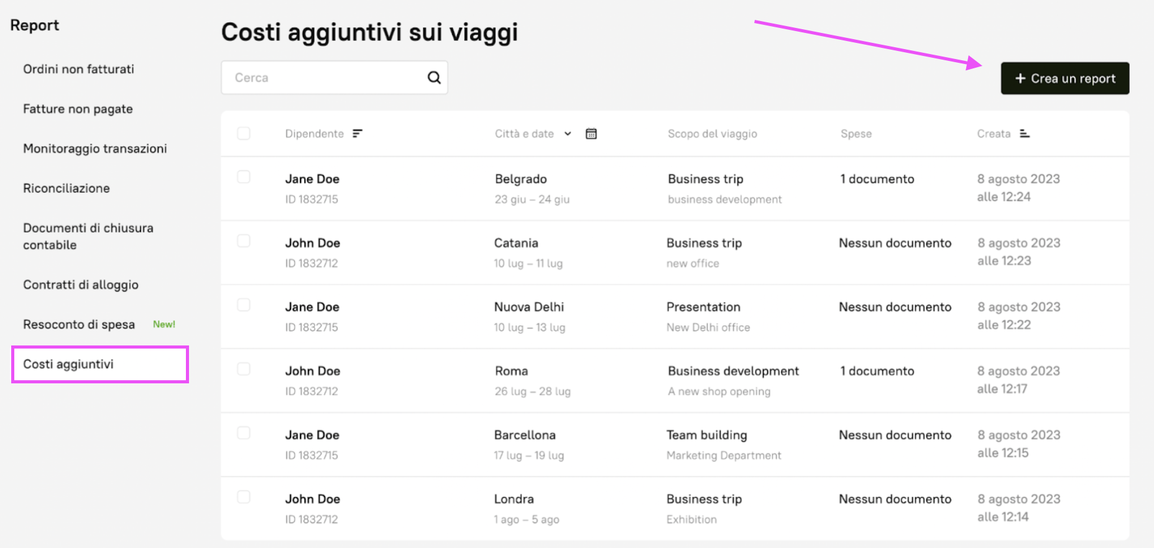
Task: Select Riconciliazione in the sidebar
Action: (67, 188)
